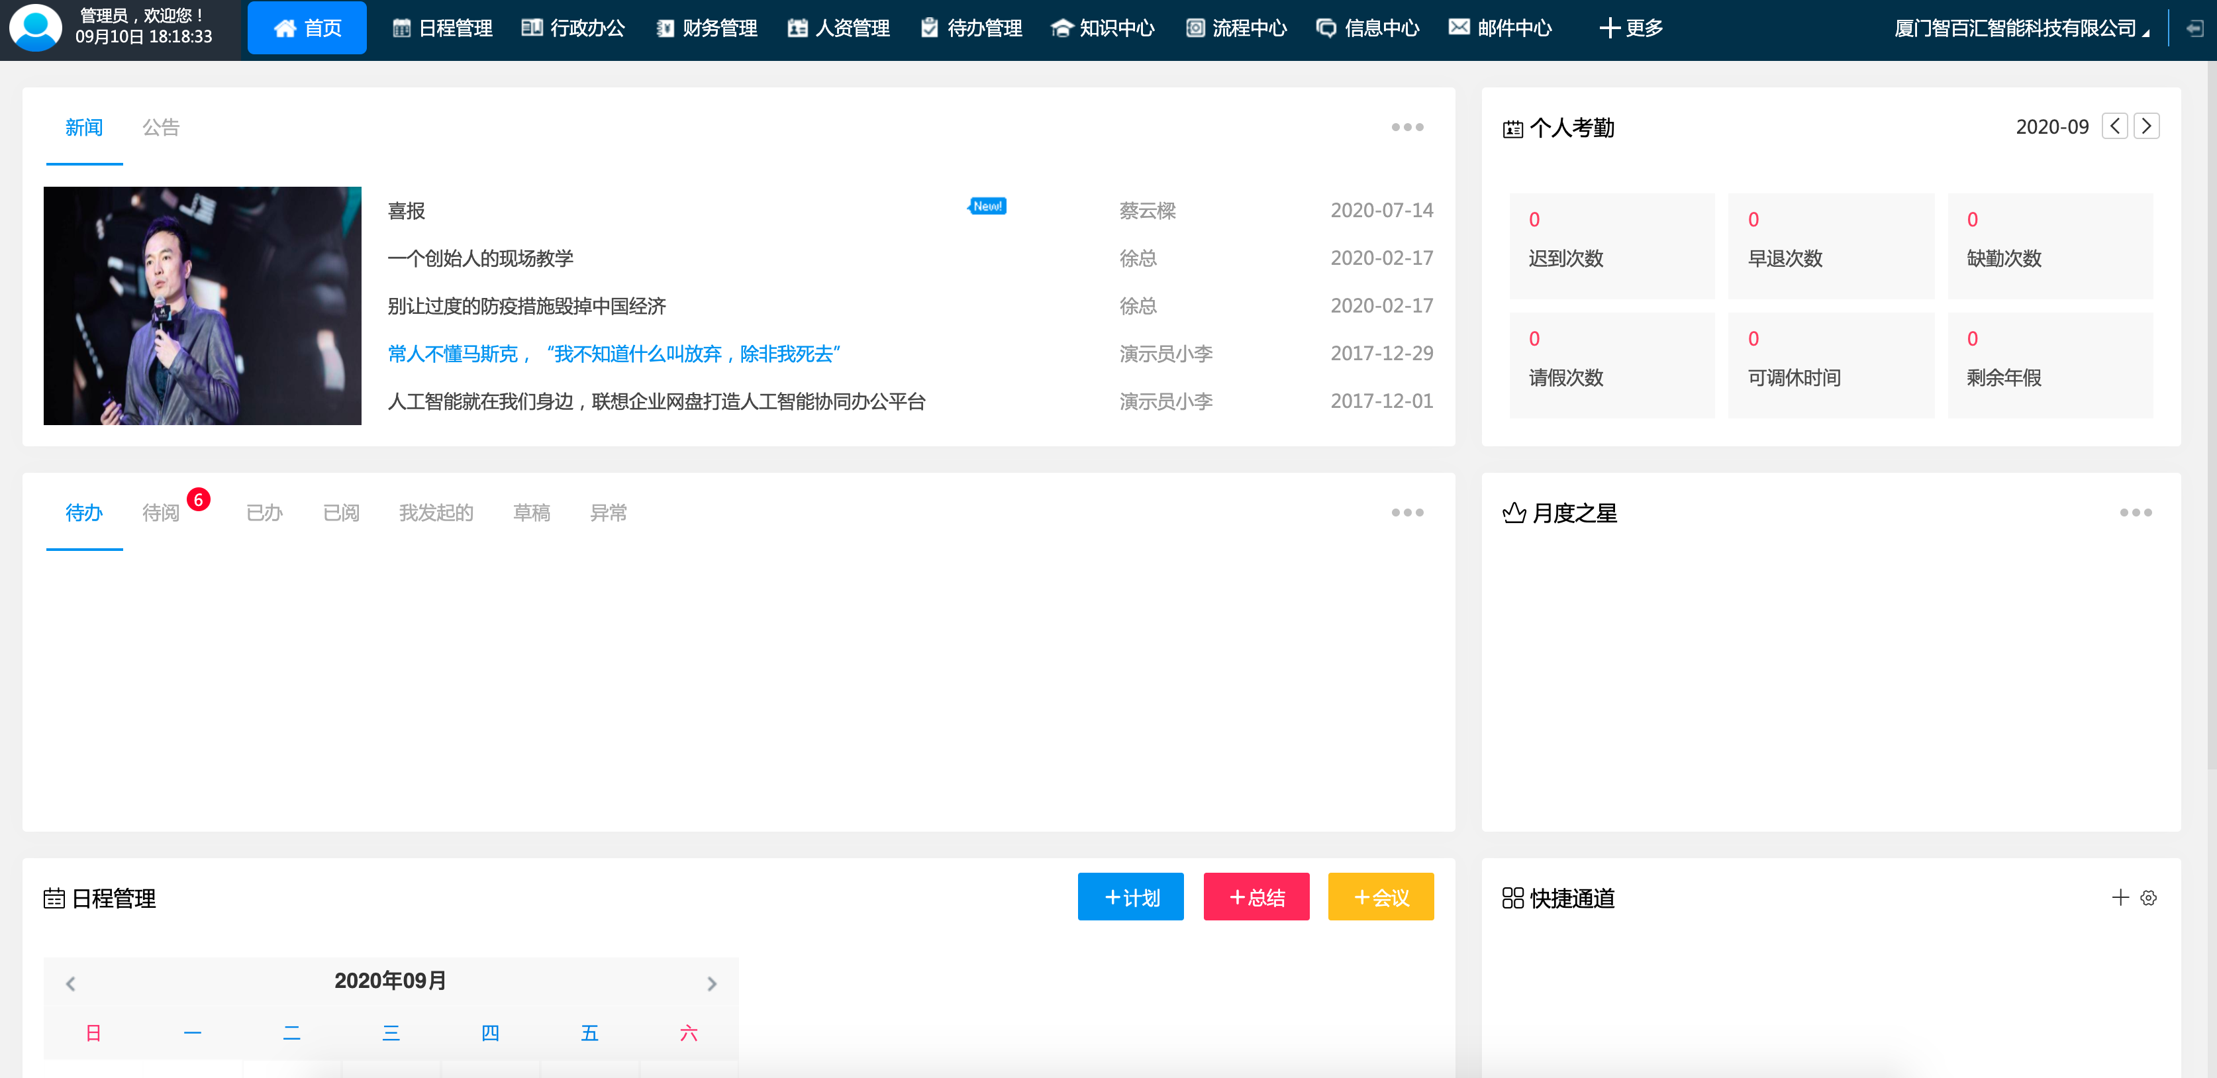Click the red 6 notification badge

199,500
